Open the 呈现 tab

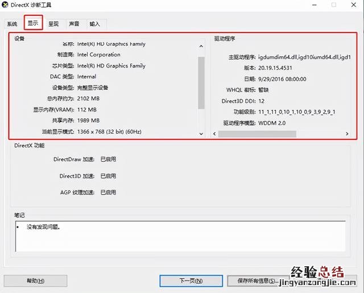point(53,24)
